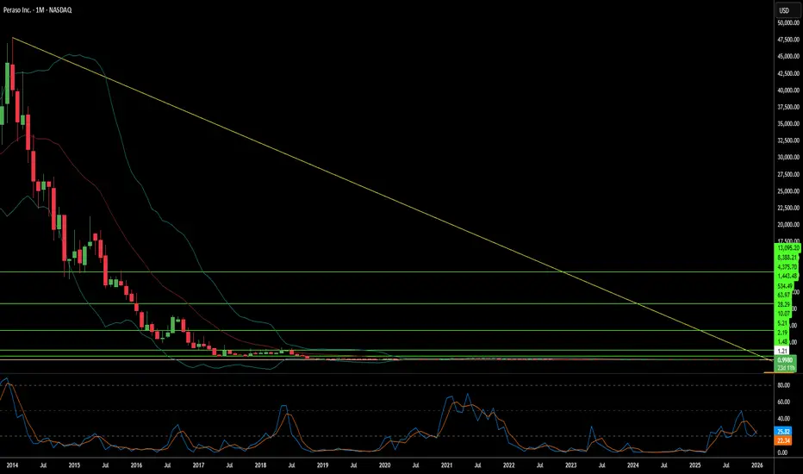803x474 pixels.
Task: Click the 28.29 green price label
Action: pyautogui.click(x=784, y=304)
